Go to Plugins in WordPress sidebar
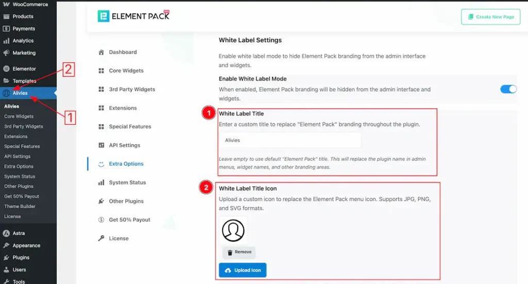 coord(21,257)
